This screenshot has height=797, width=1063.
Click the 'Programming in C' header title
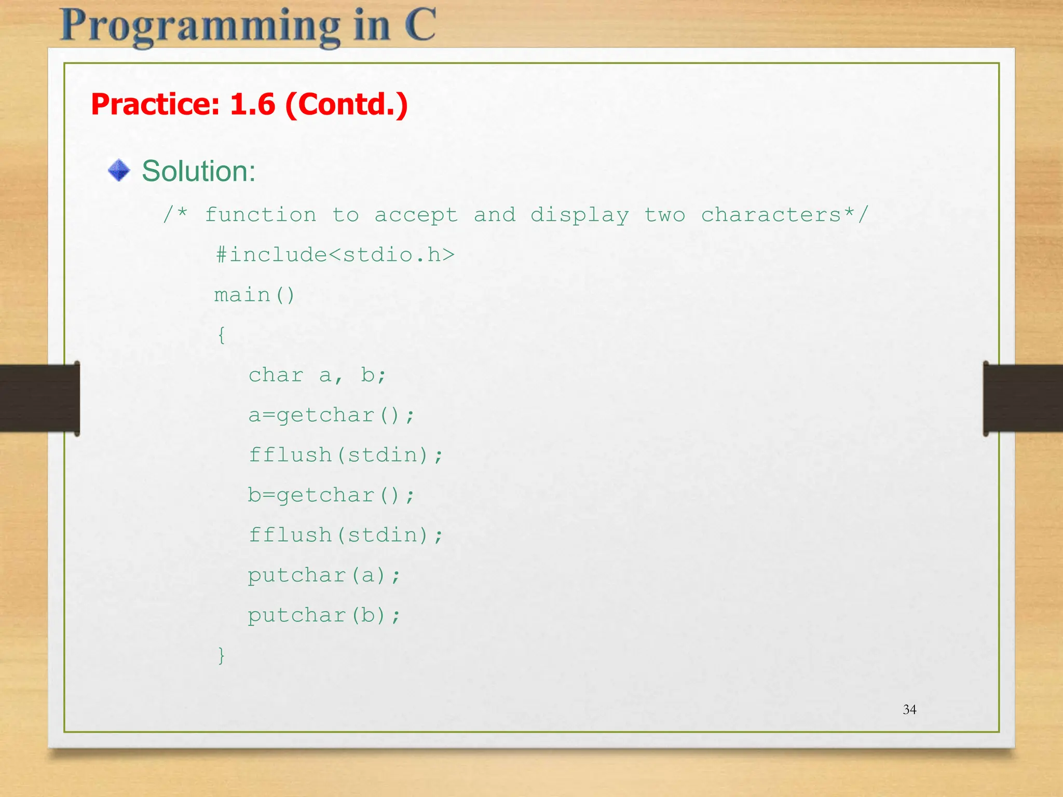pos(248,26)
